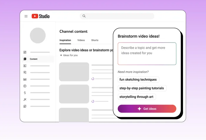206x140 pixels.
Task: Open the Audio library icon in sidebar
Action: pyautogui.click(x=25, y=106)
